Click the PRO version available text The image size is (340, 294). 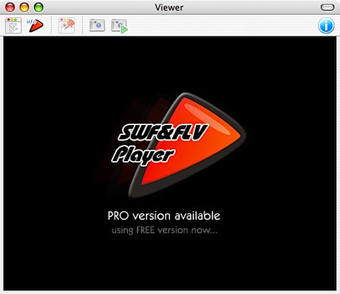point(164,216)
